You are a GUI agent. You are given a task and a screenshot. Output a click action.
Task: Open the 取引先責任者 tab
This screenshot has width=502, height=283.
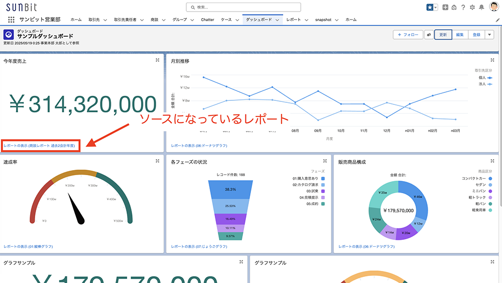[125, 20]
